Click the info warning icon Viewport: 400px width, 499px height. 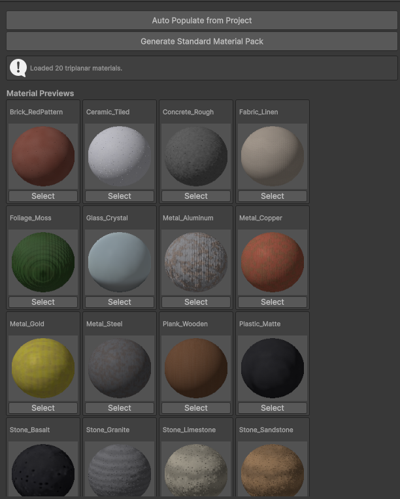(x=18, y=67)
